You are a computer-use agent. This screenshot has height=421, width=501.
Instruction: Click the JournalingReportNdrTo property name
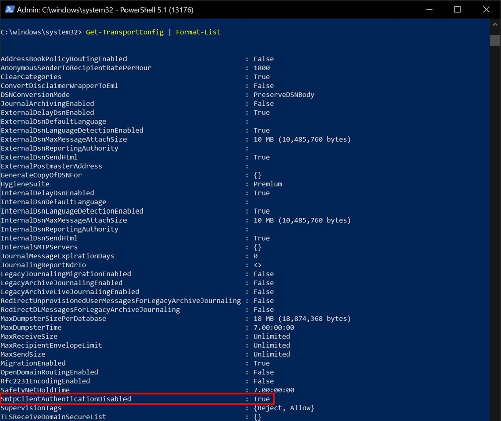(43, 265)
